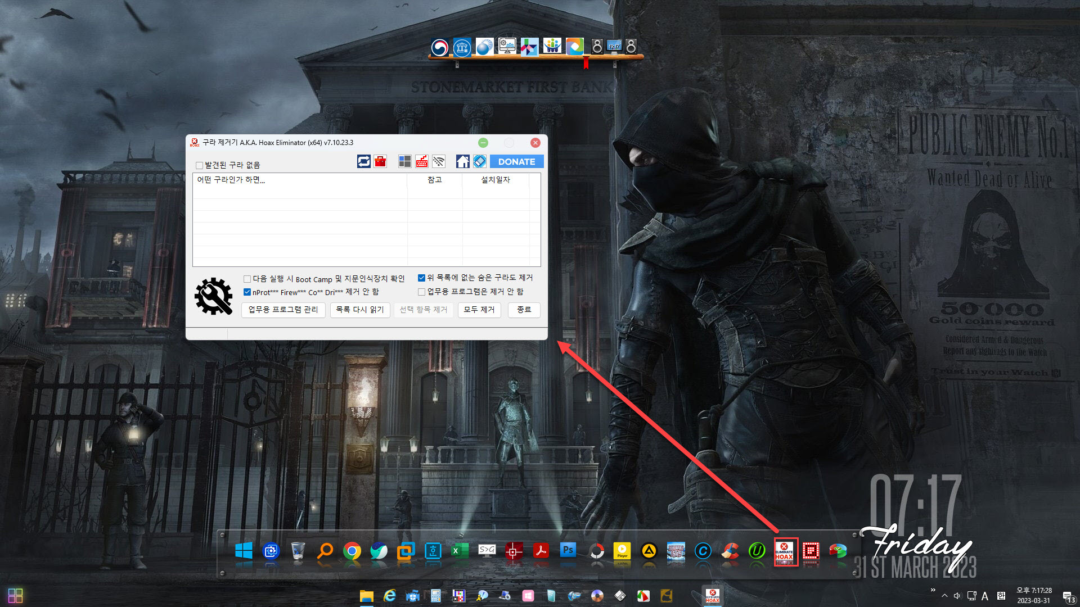1080x607 pixels.
Task: Open the Recycle Bin from the dock
Action: tap(298, 551)
